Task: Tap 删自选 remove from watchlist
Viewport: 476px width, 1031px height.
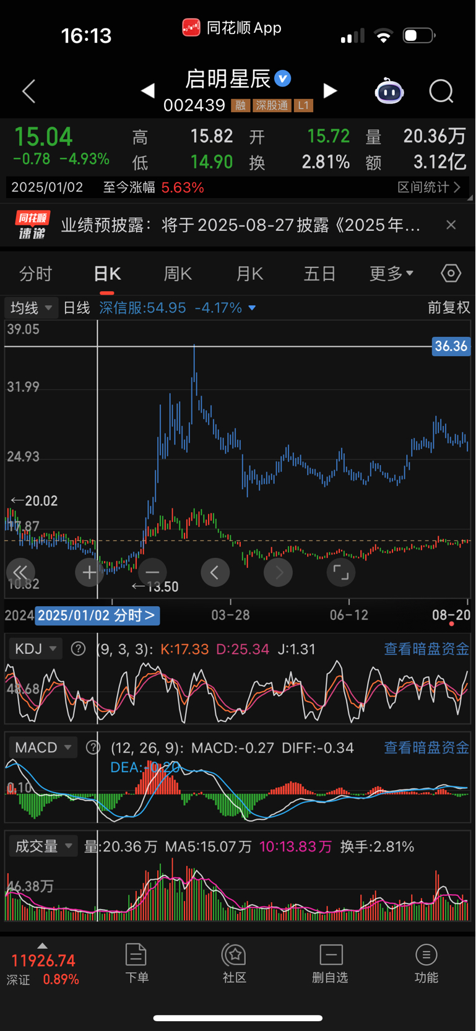Action: (x=331, y=964)
